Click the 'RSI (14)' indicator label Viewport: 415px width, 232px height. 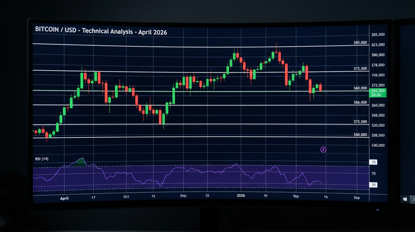click(42, 159)
